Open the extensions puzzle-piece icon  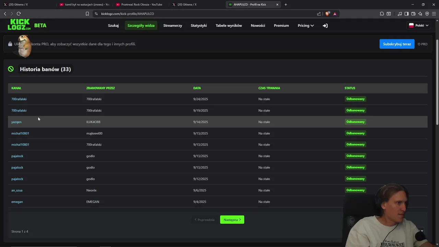tap(382, 14)
